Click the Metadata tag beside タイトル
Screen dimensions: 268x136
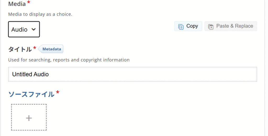tap(51, 49)
